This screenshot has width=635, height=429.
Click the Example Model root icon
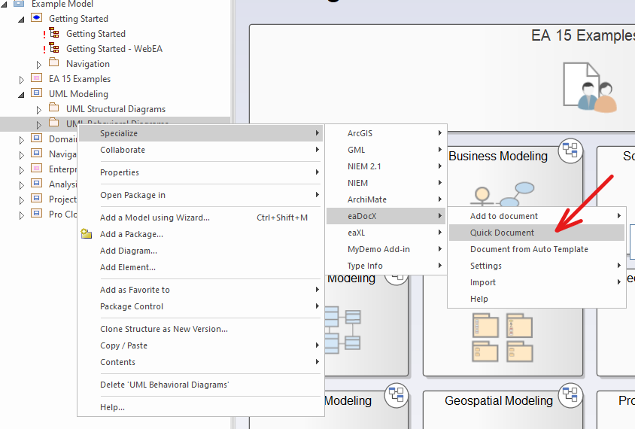click(x=19, y=4)
